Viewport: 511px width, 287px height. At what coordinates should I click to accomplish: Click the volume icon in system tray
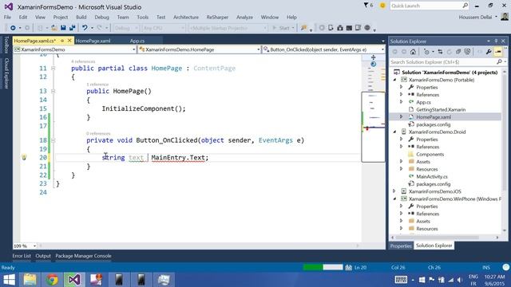(x=460, y=280)
